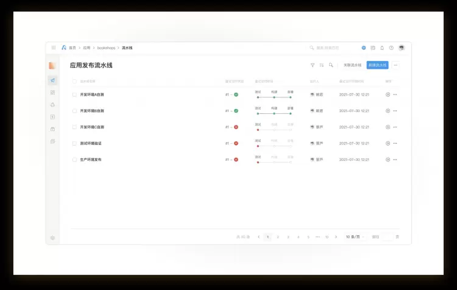This screenshot has width=457, height=290.
Task: Toggle the select-all checkbox in the table header
Action: [x=74, y=81]
